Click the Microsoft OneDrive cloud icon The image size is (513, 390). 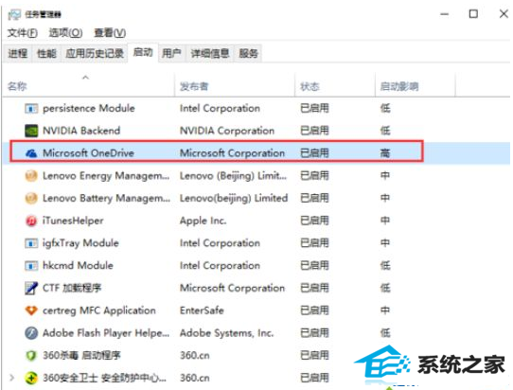point(31,153)
